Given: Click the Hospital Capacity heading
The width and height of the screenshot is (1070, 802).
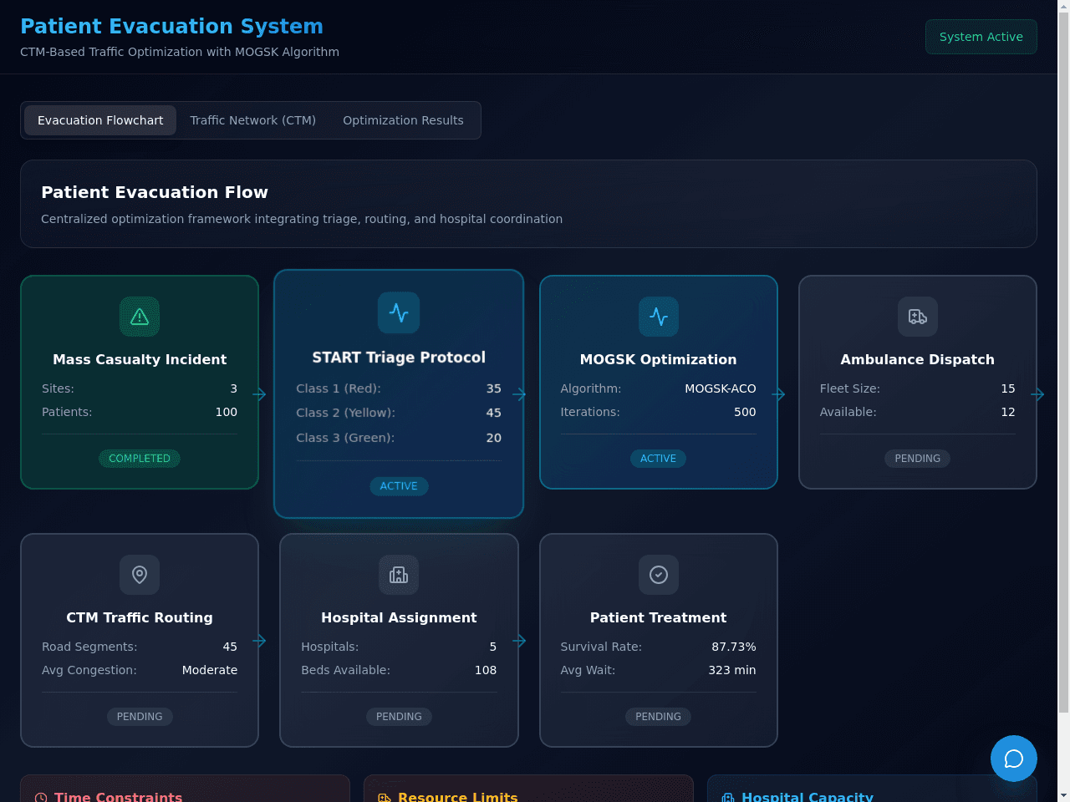Looking at the screenshot, I should pos(808,797).
